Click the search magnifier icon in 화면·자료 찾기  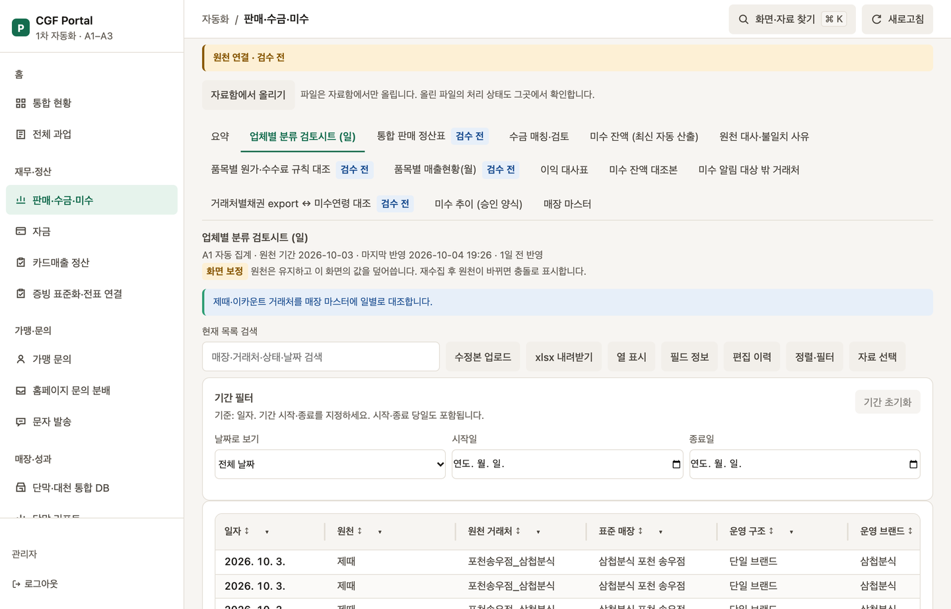click(744, 19)
